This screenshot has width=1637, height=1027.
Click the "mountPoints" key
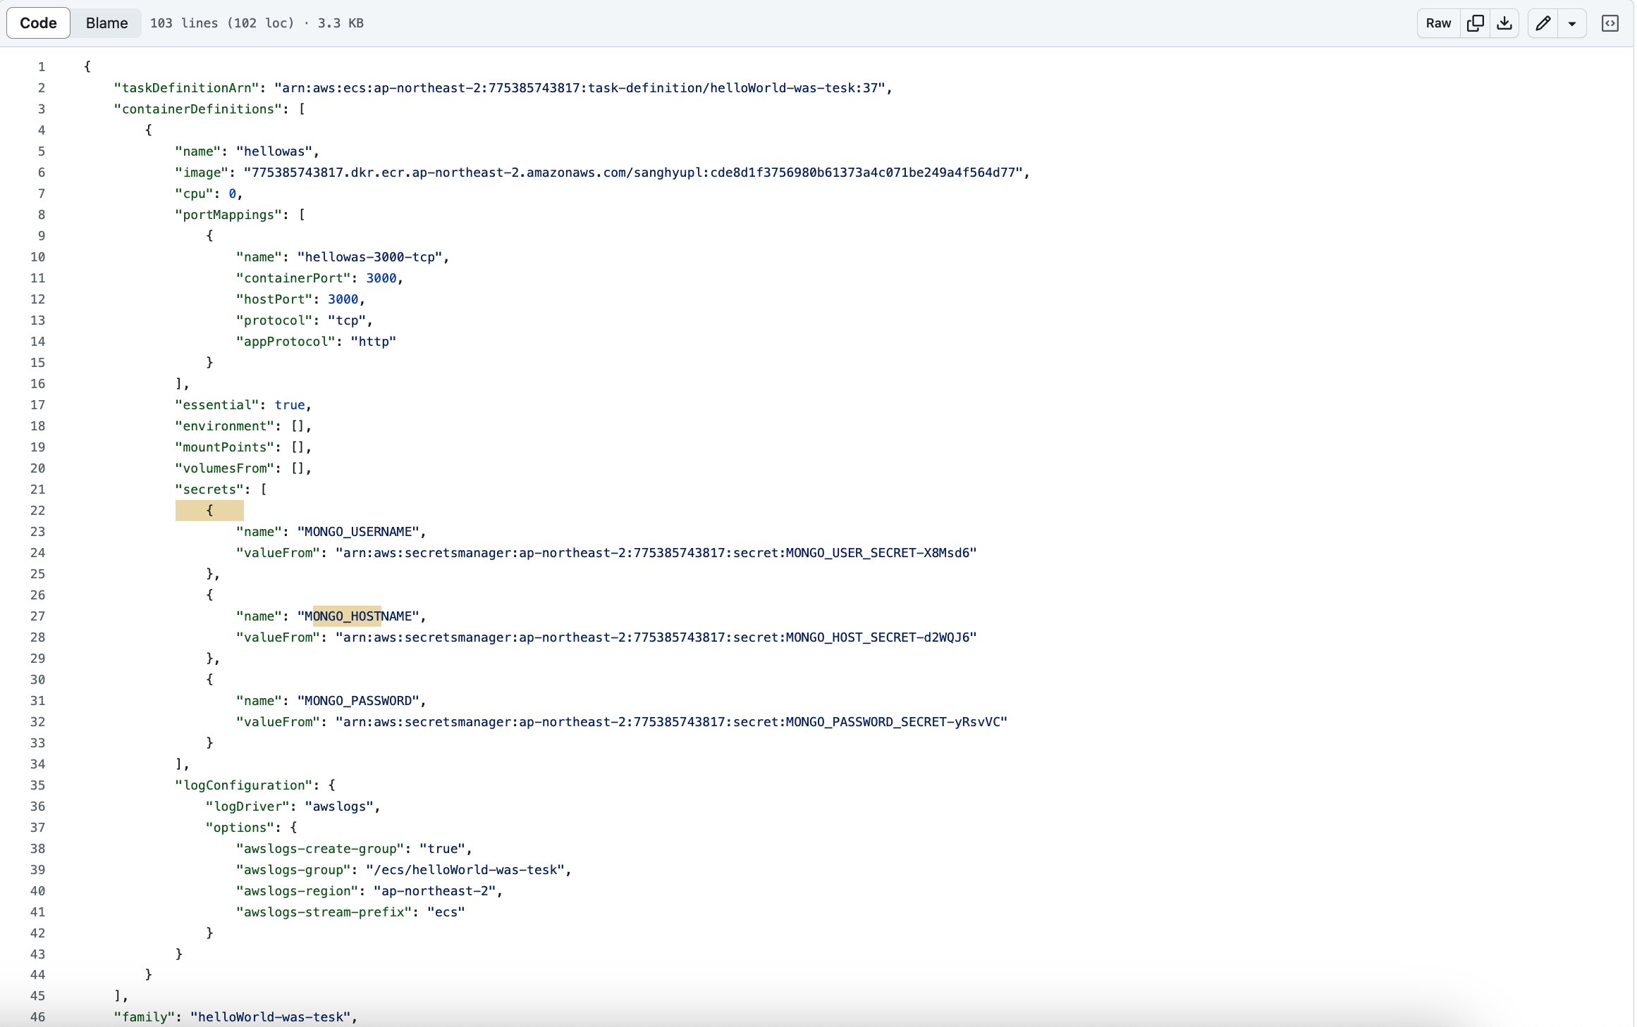click(224, 447)
